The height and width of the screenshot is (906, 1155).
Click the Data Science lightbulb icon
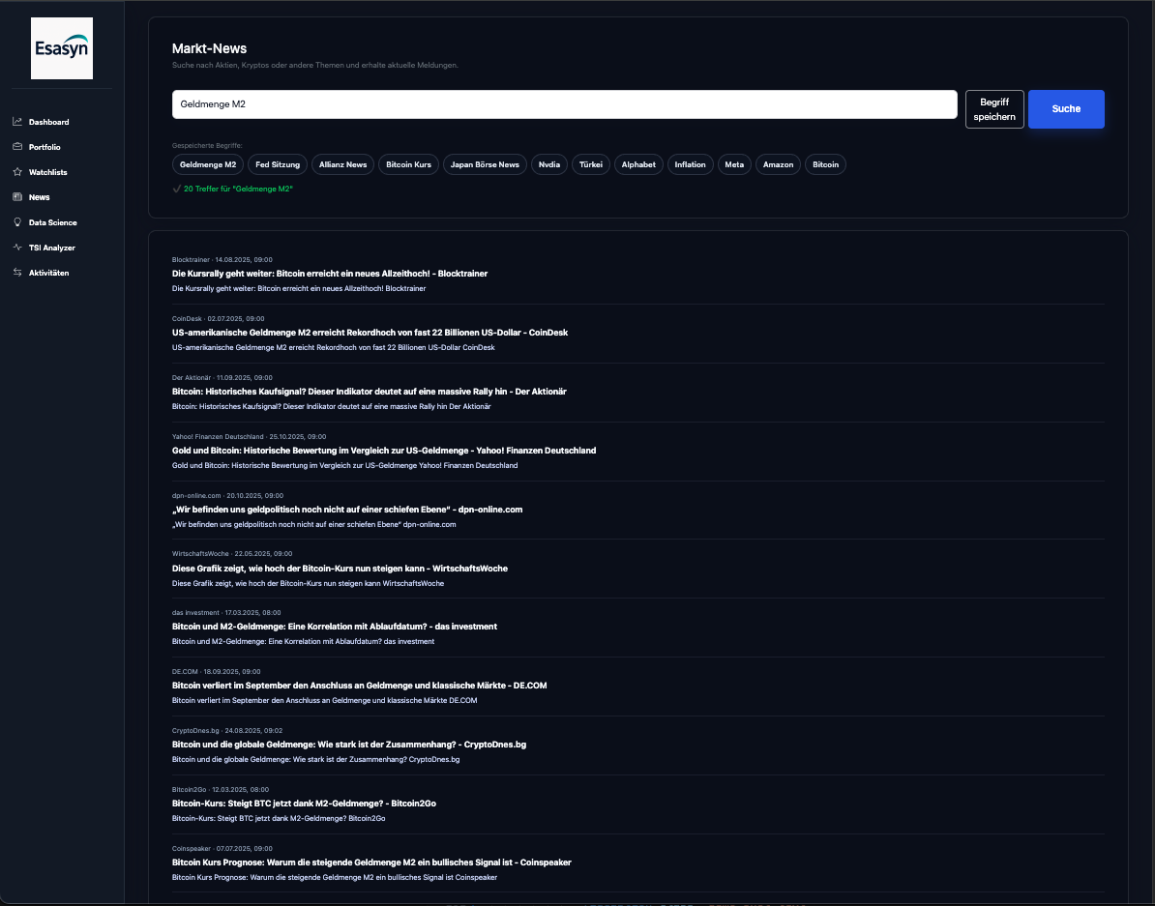[17, 222]
